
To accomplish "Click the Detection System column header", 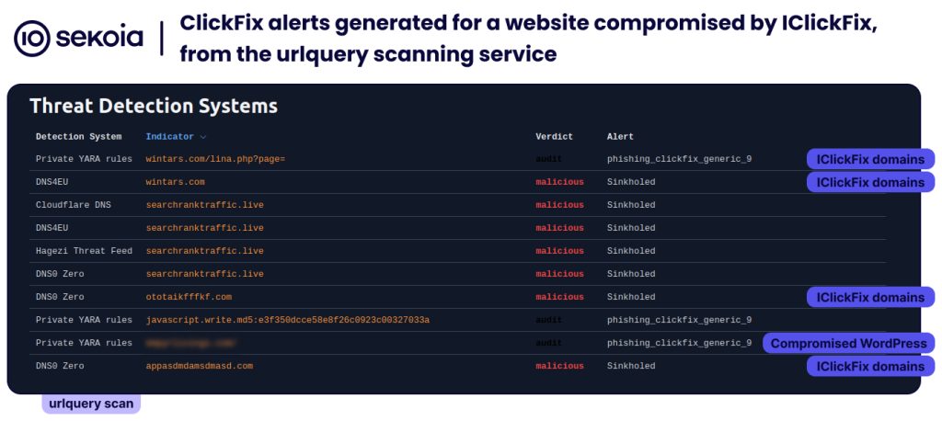I will [x=78, y=137].
